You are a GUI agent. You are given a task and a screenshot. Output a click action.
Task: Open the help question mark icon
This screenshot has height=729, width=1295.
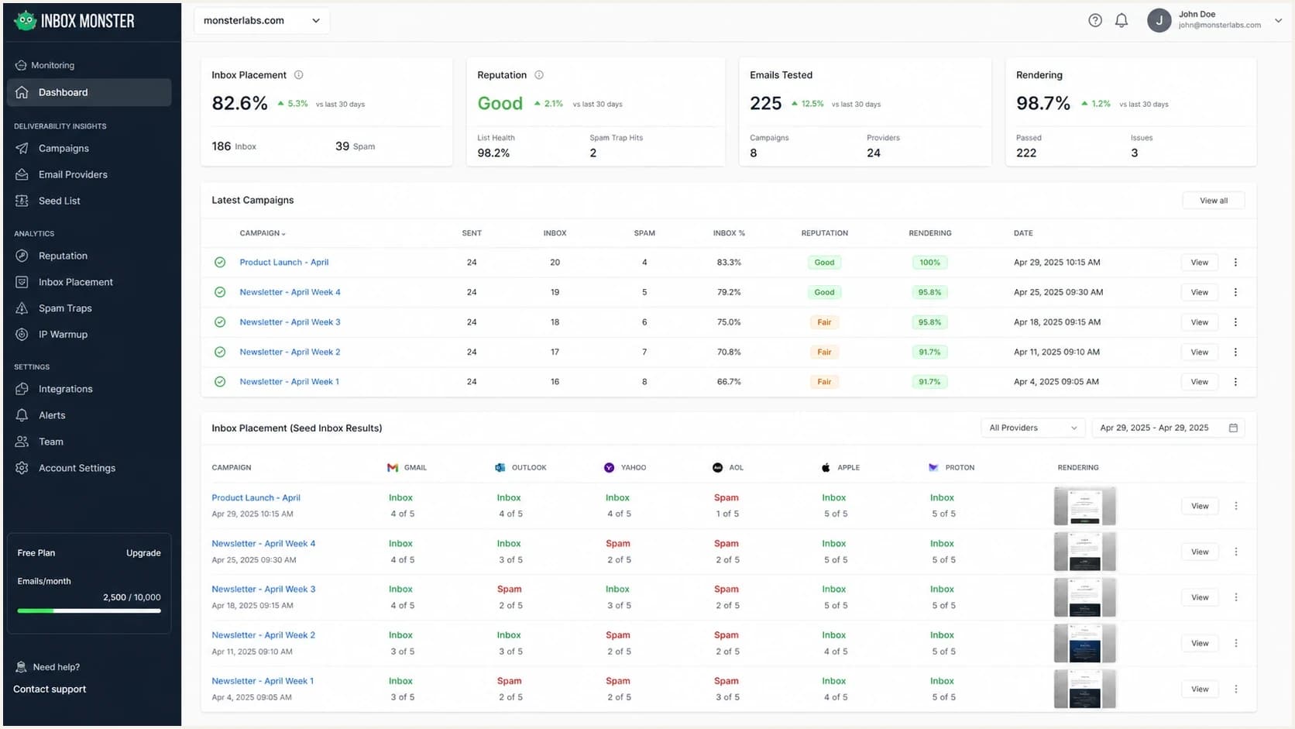pyautogui.click(x=1094, y=21)
